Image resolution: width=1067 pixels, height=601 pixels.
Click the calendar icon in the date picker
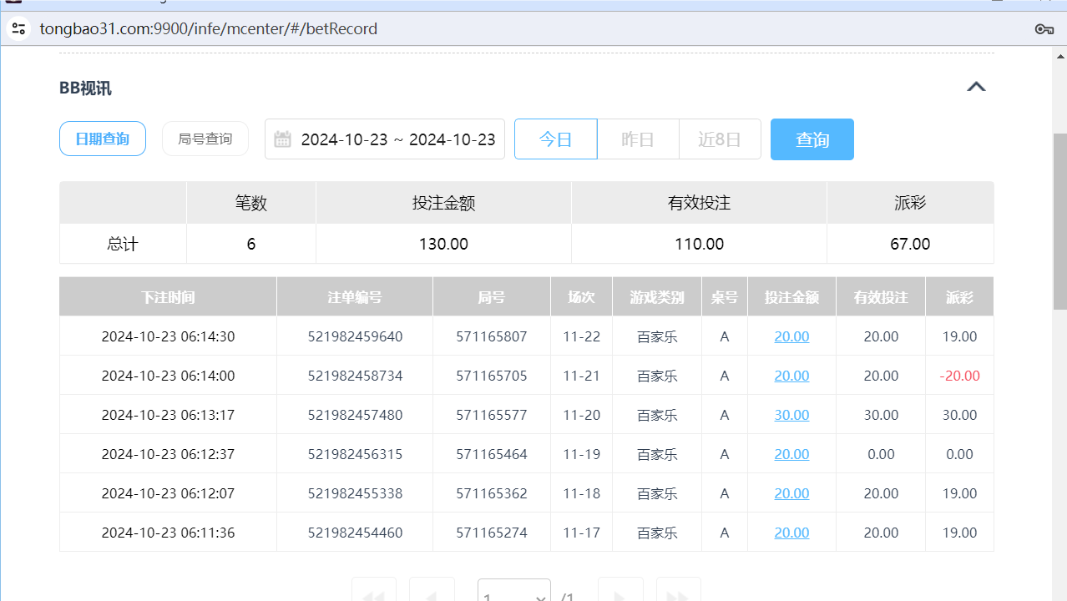pyautogui.click(x=283, y=139)
